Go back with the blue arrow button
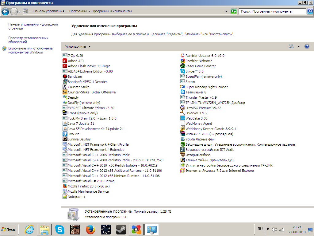This screenshot has width=314, height=236. [x=6, y=12]
